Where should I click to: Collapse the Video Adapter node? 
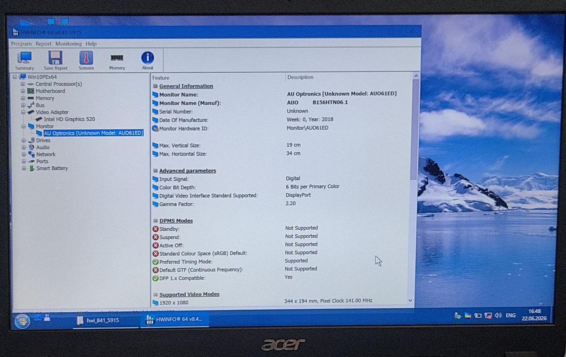point(23,112)
